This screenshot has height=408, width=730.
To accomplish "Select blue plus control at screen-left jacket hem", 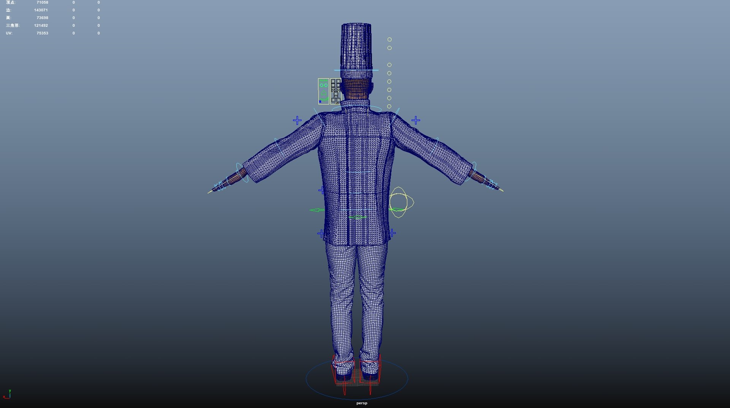I will coord(321,233).
